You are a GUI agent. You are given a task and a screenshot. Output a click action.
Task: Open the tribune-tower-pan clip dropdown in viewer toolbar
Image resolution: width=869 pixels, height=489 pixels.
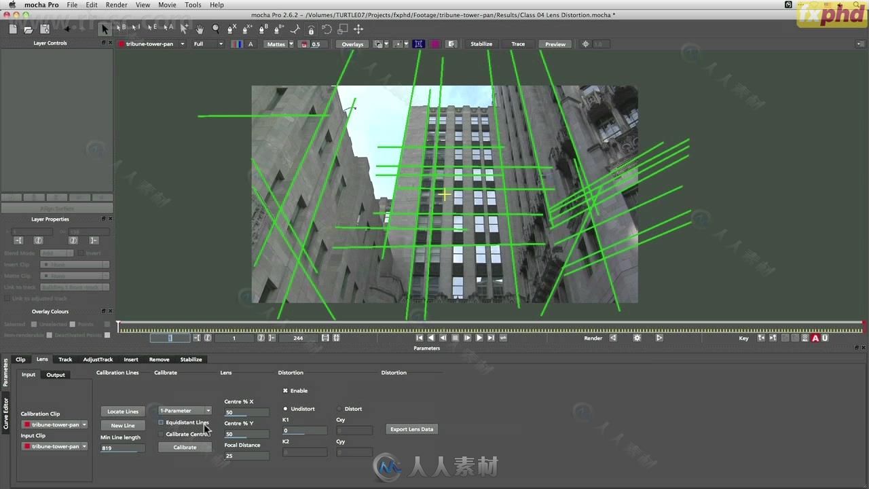[x=150, y=44]
